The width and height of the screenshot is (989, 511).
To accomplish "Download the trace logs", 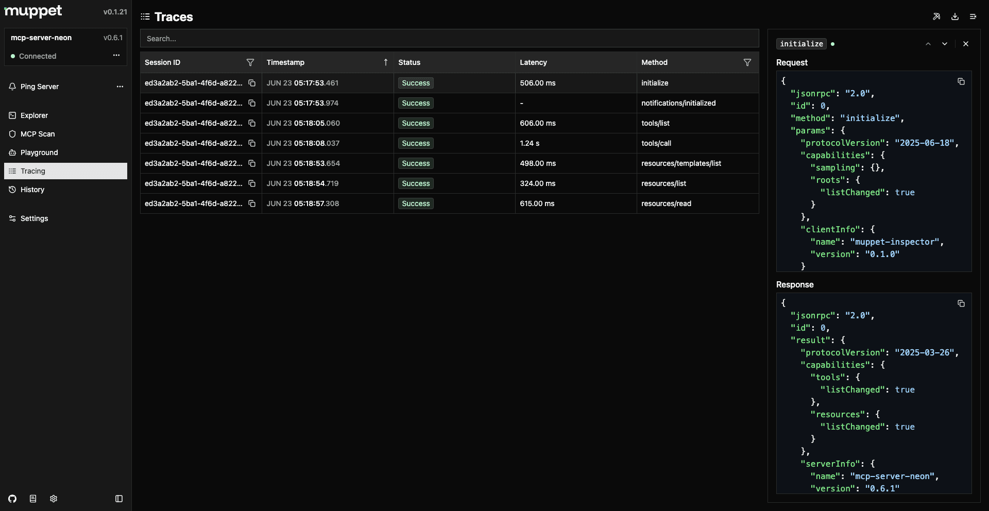I will [955, 16].
